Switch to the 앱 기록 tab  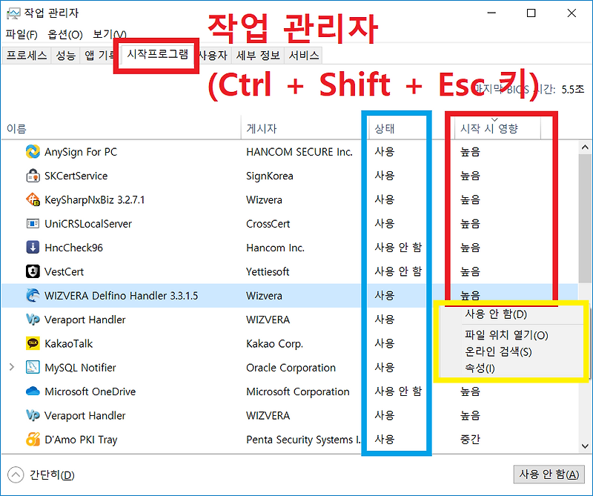point(99,56)
